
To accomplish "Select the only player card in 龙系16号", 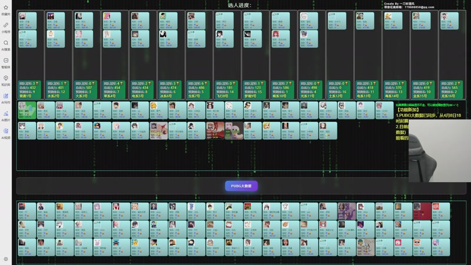I will 449,21.
